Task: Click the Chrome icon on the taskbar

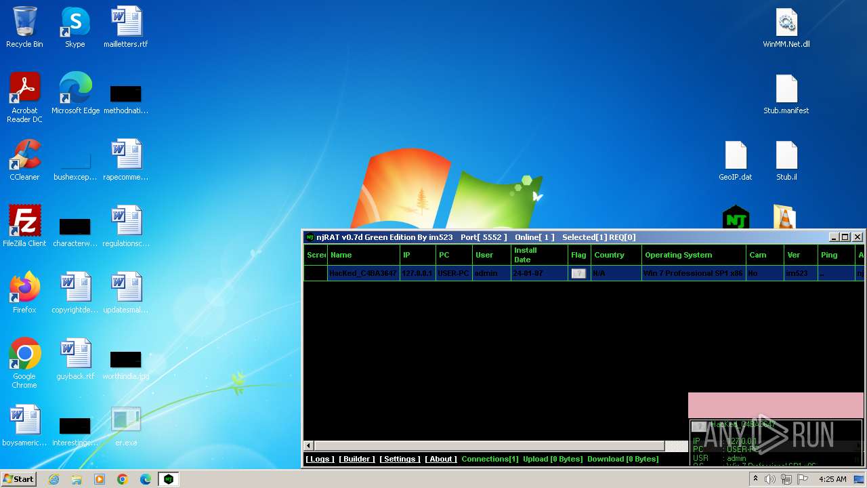Action: point(123,479)
